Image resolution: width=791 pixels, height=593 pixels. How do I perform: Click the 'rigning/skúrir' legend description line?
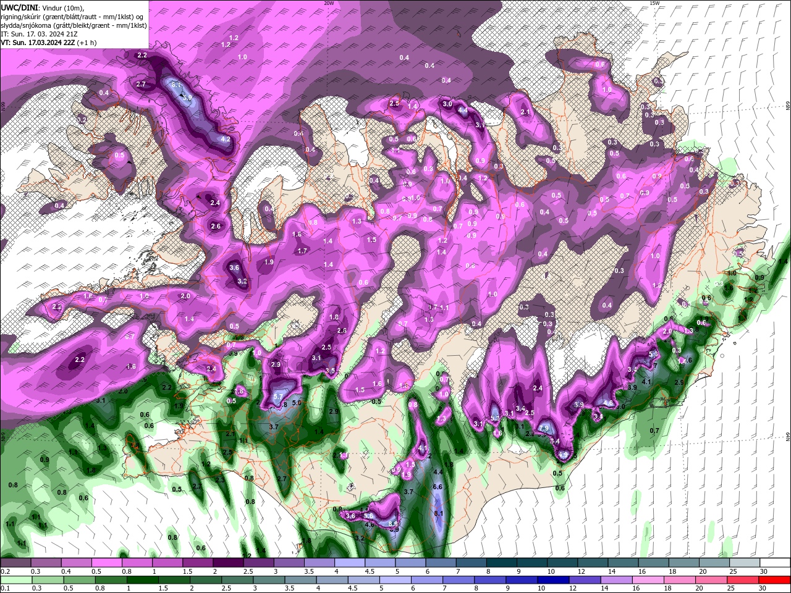tap(72, 17)
